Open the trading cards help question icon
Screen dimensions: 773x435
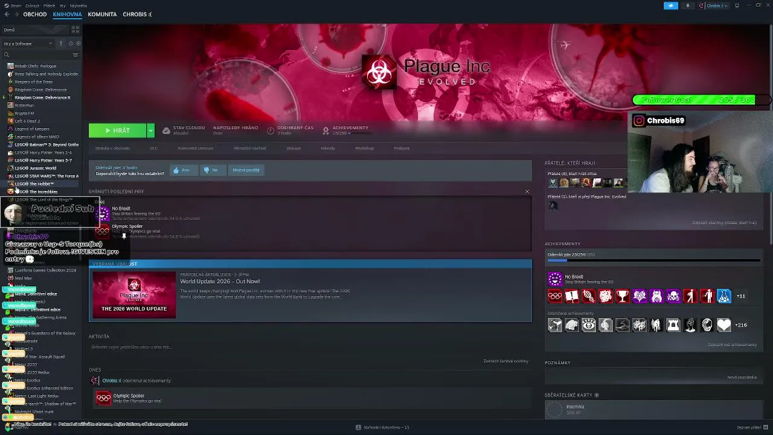tap(597, 395)
